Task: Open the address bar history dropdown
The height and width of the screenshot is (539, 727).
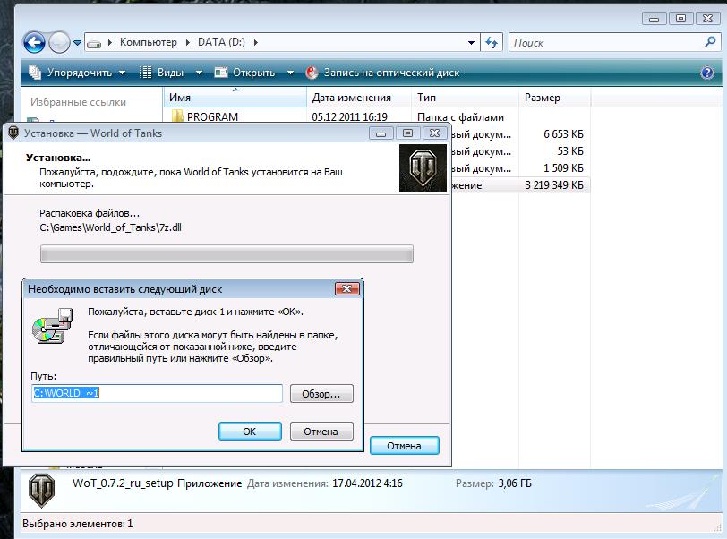Action: pos(471,43)
